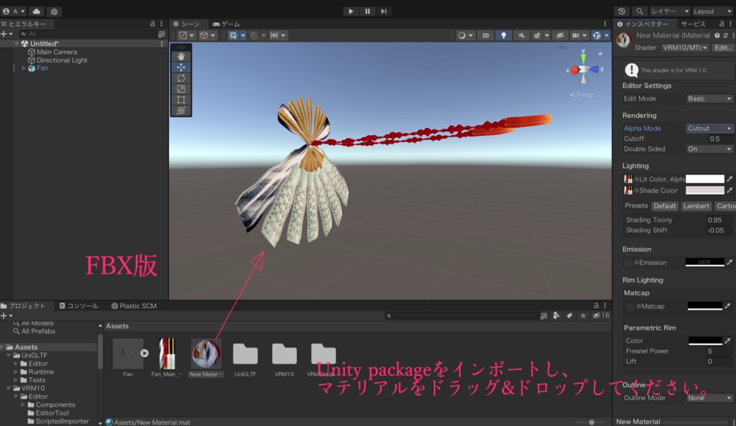Switch to the コンソール (Console) tab
Viewport: 736px width, 426px height.
78,306
